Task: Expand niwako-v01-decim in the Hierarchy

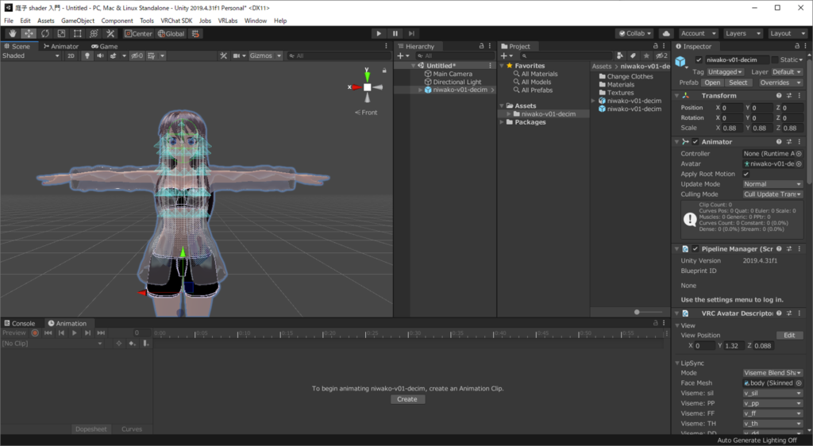Action: [x=421, y=90]
